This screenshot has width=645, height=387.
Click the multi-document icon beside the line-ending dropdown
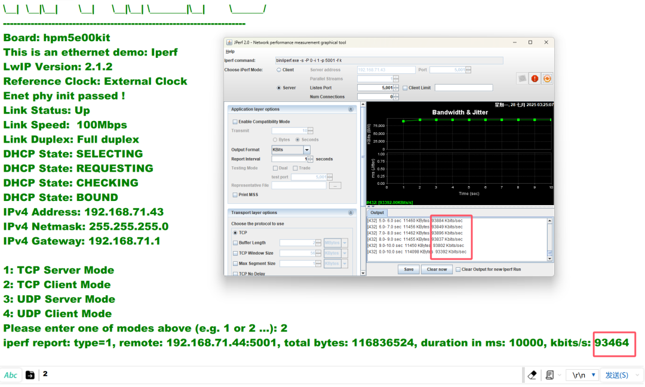pos(550,374)
